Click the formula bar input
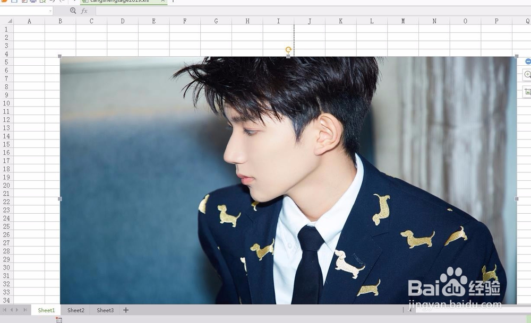531x323 pixels. coord(313,11)
